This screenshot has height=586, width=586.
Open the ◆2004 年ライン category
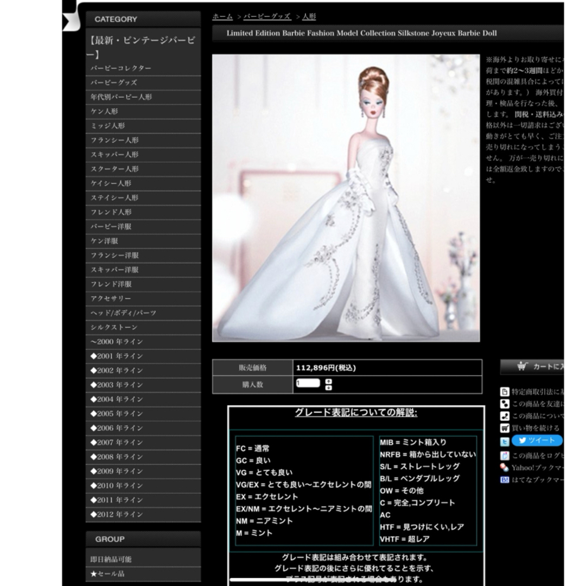pos(143,399)
